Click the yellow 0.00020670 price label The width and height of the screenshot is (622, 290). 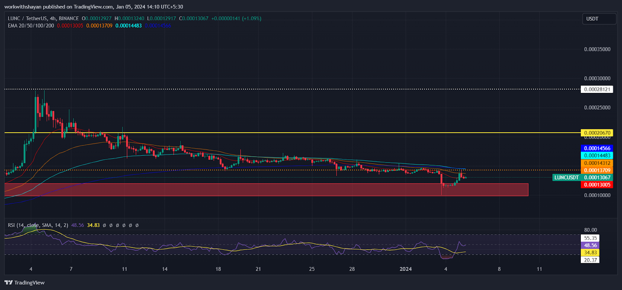tap(597, 133)
